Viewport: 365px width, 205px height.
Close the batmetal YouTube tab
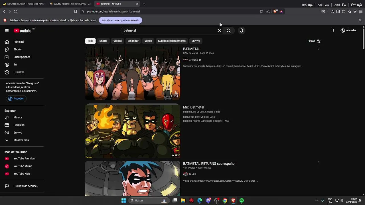click(x=137, y=4)
